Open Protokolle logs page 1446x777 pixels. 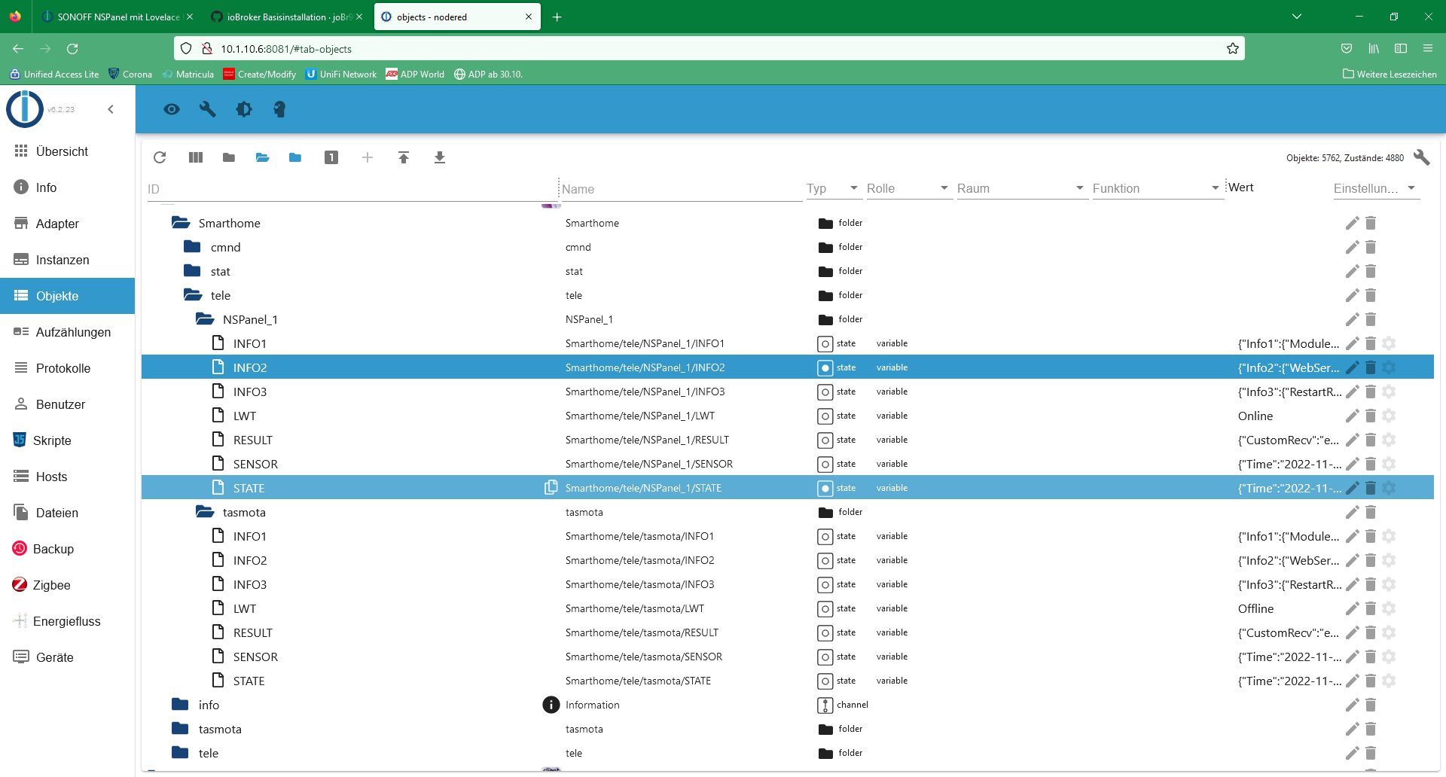pos(68,368)
